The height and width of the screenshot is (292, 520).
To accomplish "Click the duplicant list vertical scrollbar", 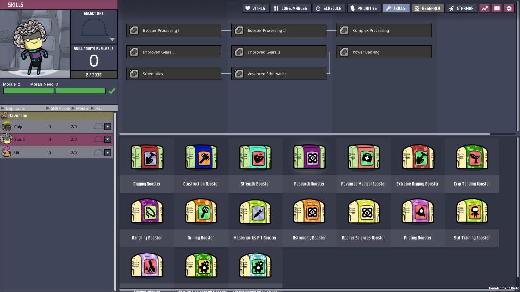I will (115, 201).
